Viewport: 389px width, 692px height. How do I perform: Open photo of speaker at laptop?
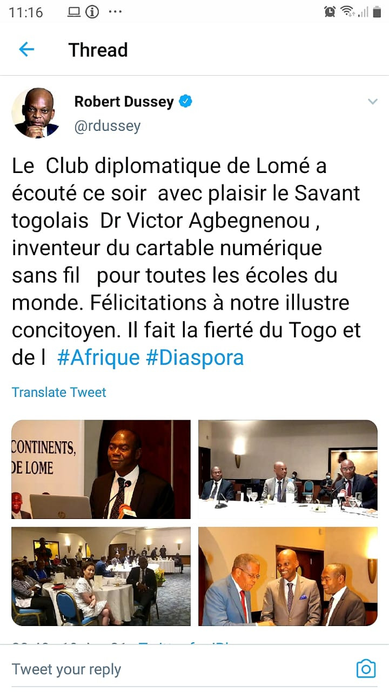click(101, 469)
